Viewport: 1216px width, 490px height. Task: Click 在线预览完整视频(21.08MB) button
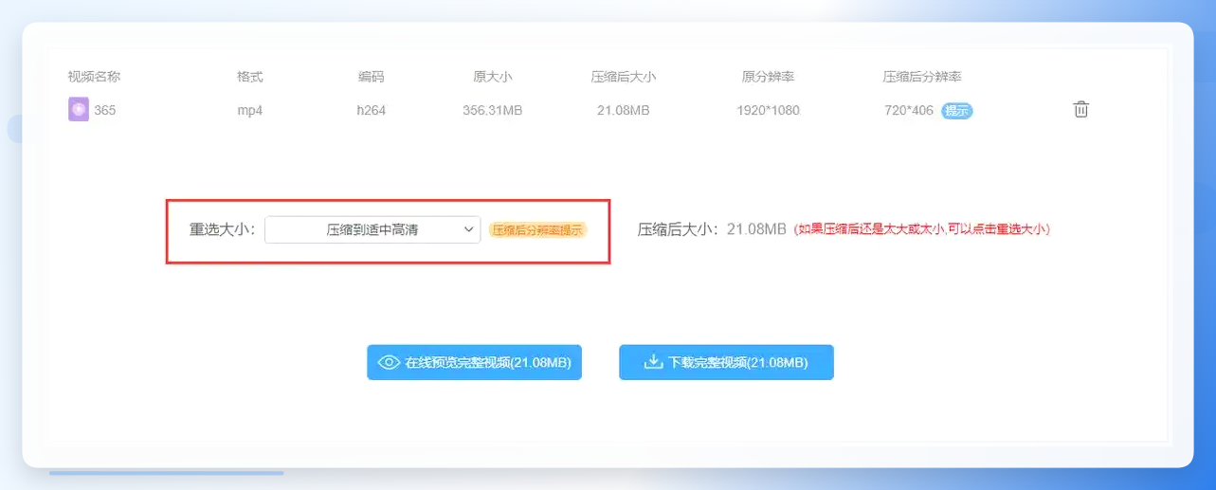click(474, 362)
